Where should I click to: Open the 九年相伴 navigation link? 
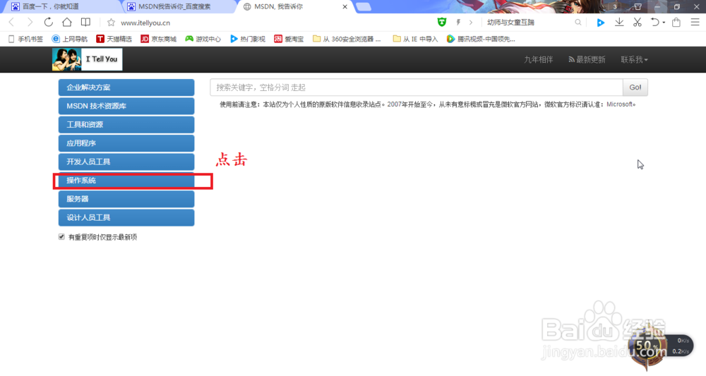coord(538,59)
